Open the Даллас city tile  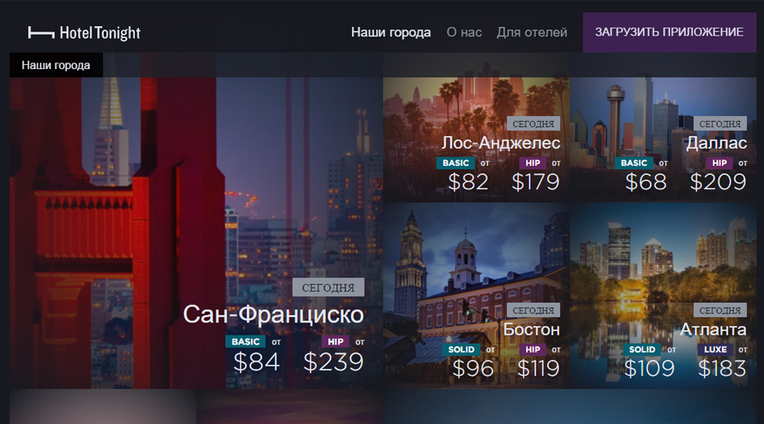click(x=662, y=140)
